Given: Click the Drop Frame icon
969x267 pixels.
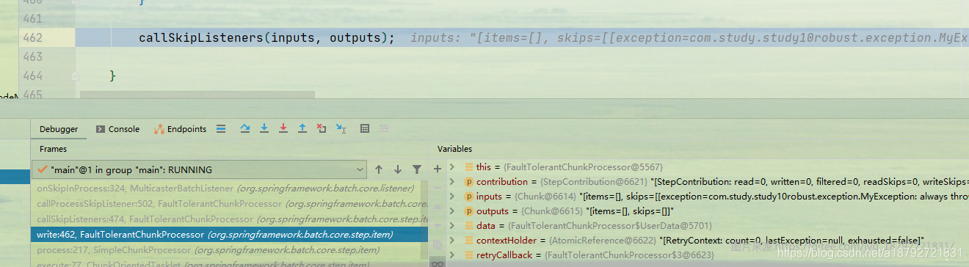Looking at the screenshot, I should click(322, 128).
